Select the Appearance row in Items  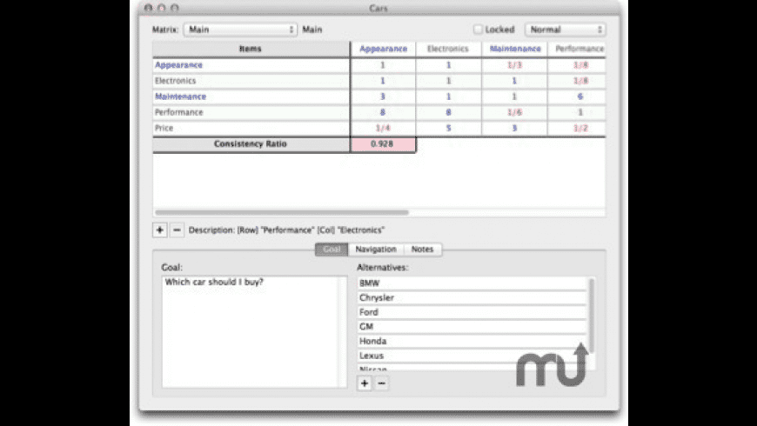[251, 65]
